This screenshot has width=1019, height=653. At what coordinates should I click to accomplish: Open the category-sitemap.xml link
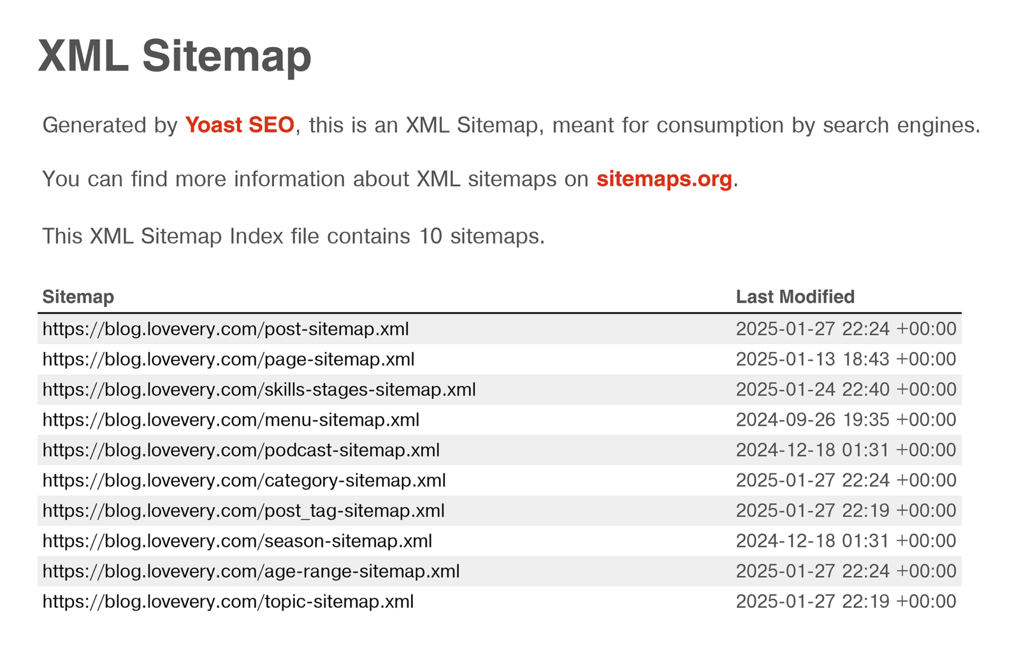244,480
